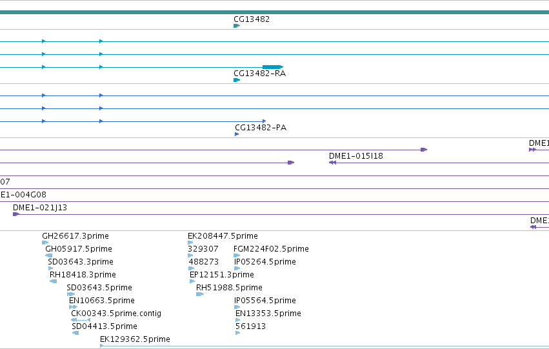Click the 329307 feature label
This screenshot has height=349, width=549.
pyautogui.click(x=203, y=249)
